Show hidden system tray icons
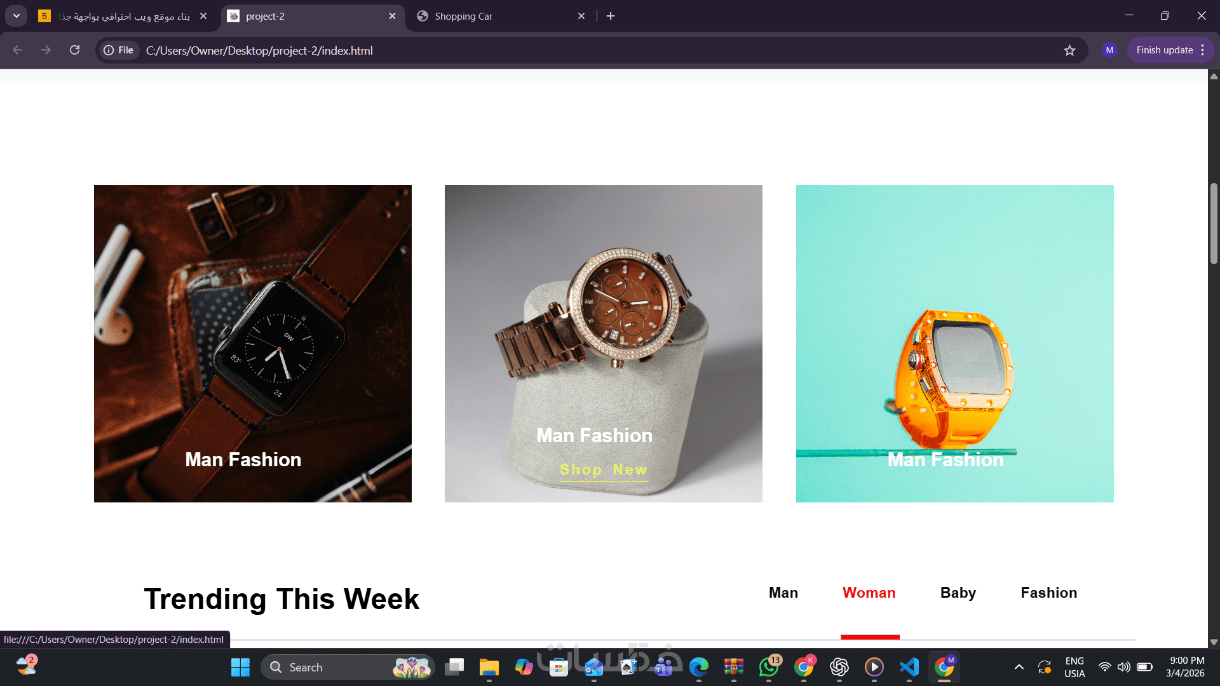Viewport: 1220px width, 686px height. point(1019,667)
